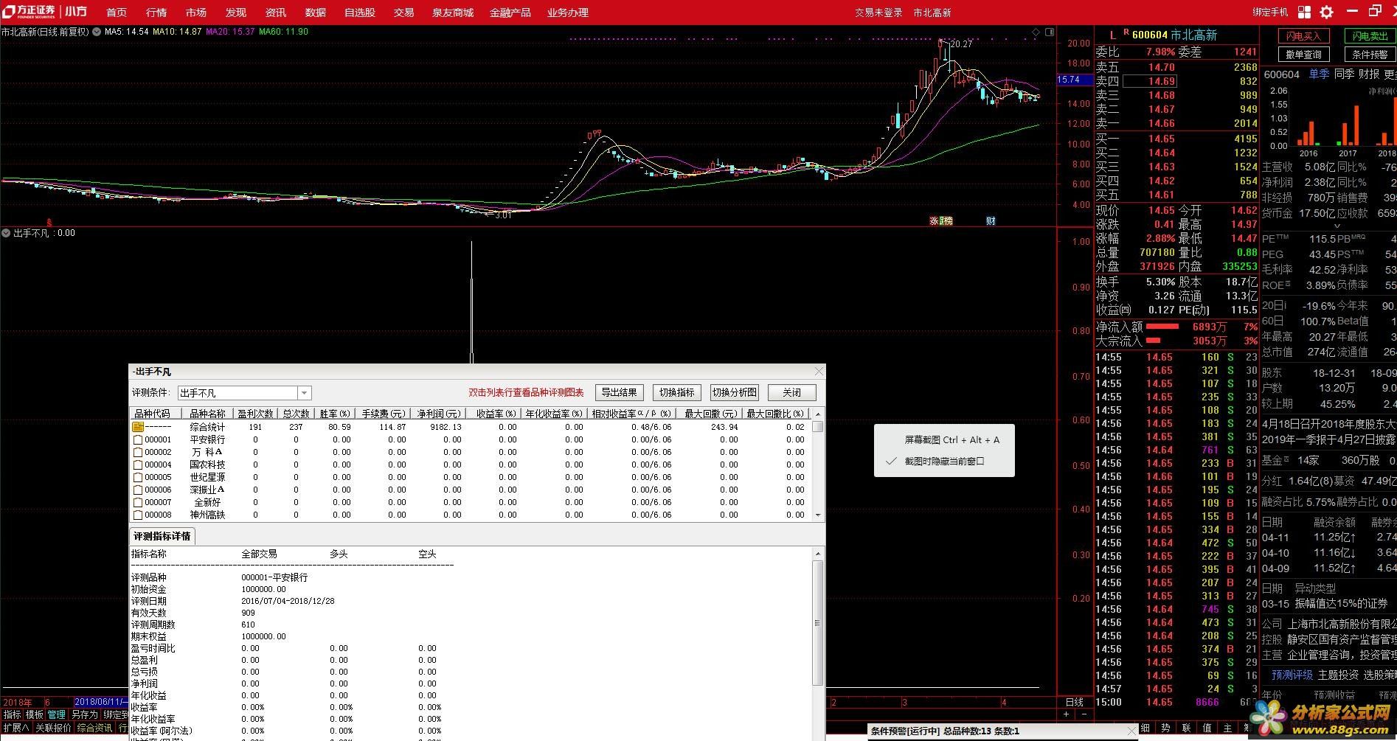Viewport: 1397px width, 741px height.
Task: Tick checkbox for 000001 平安银行
Action: (137, 440)
